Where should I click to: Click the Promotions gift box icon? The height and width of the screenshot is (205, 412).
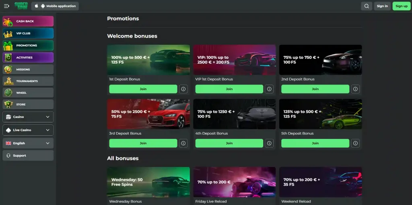[x=8, y=46]
